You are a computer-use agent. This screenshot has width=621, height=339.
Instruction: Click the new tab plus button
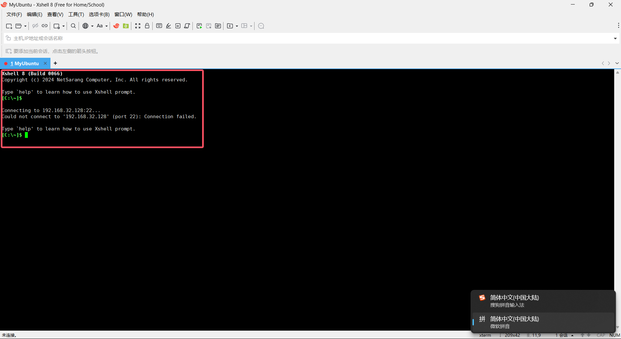(55, 63)
